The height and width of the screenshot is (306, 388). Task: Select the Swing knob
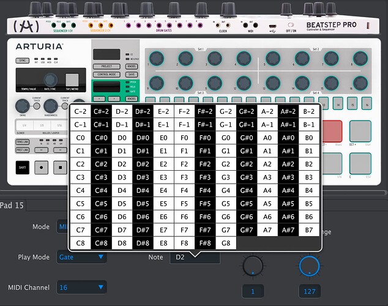pyautogui.click(x=23, y=106)
